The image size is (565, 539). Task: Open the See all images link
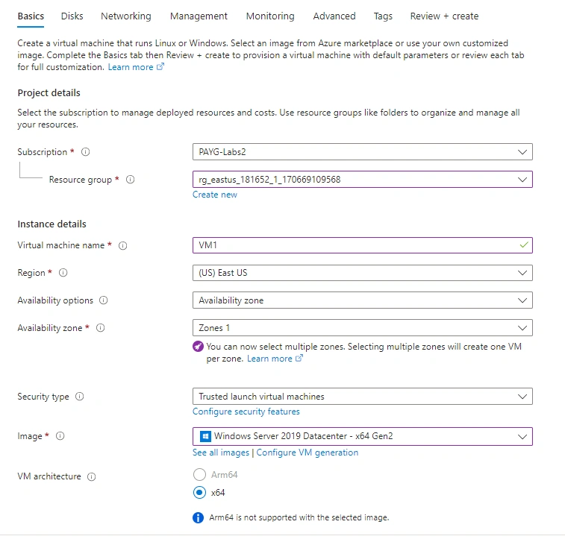pos(221,453)
